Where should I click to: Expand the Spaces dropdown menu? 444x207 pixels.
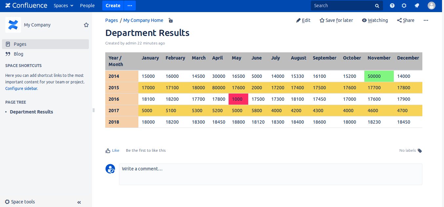pos(64,6)
